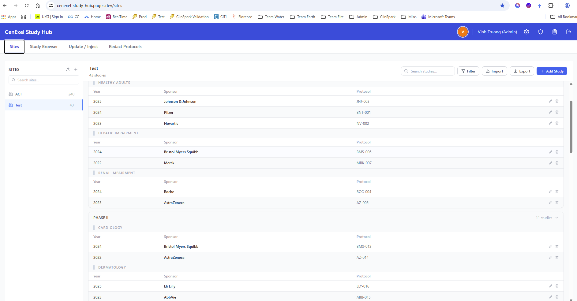The image size is (577, 301).
Task: Open the Misc. bookmarks folder
Action: [x=409, y=17]
